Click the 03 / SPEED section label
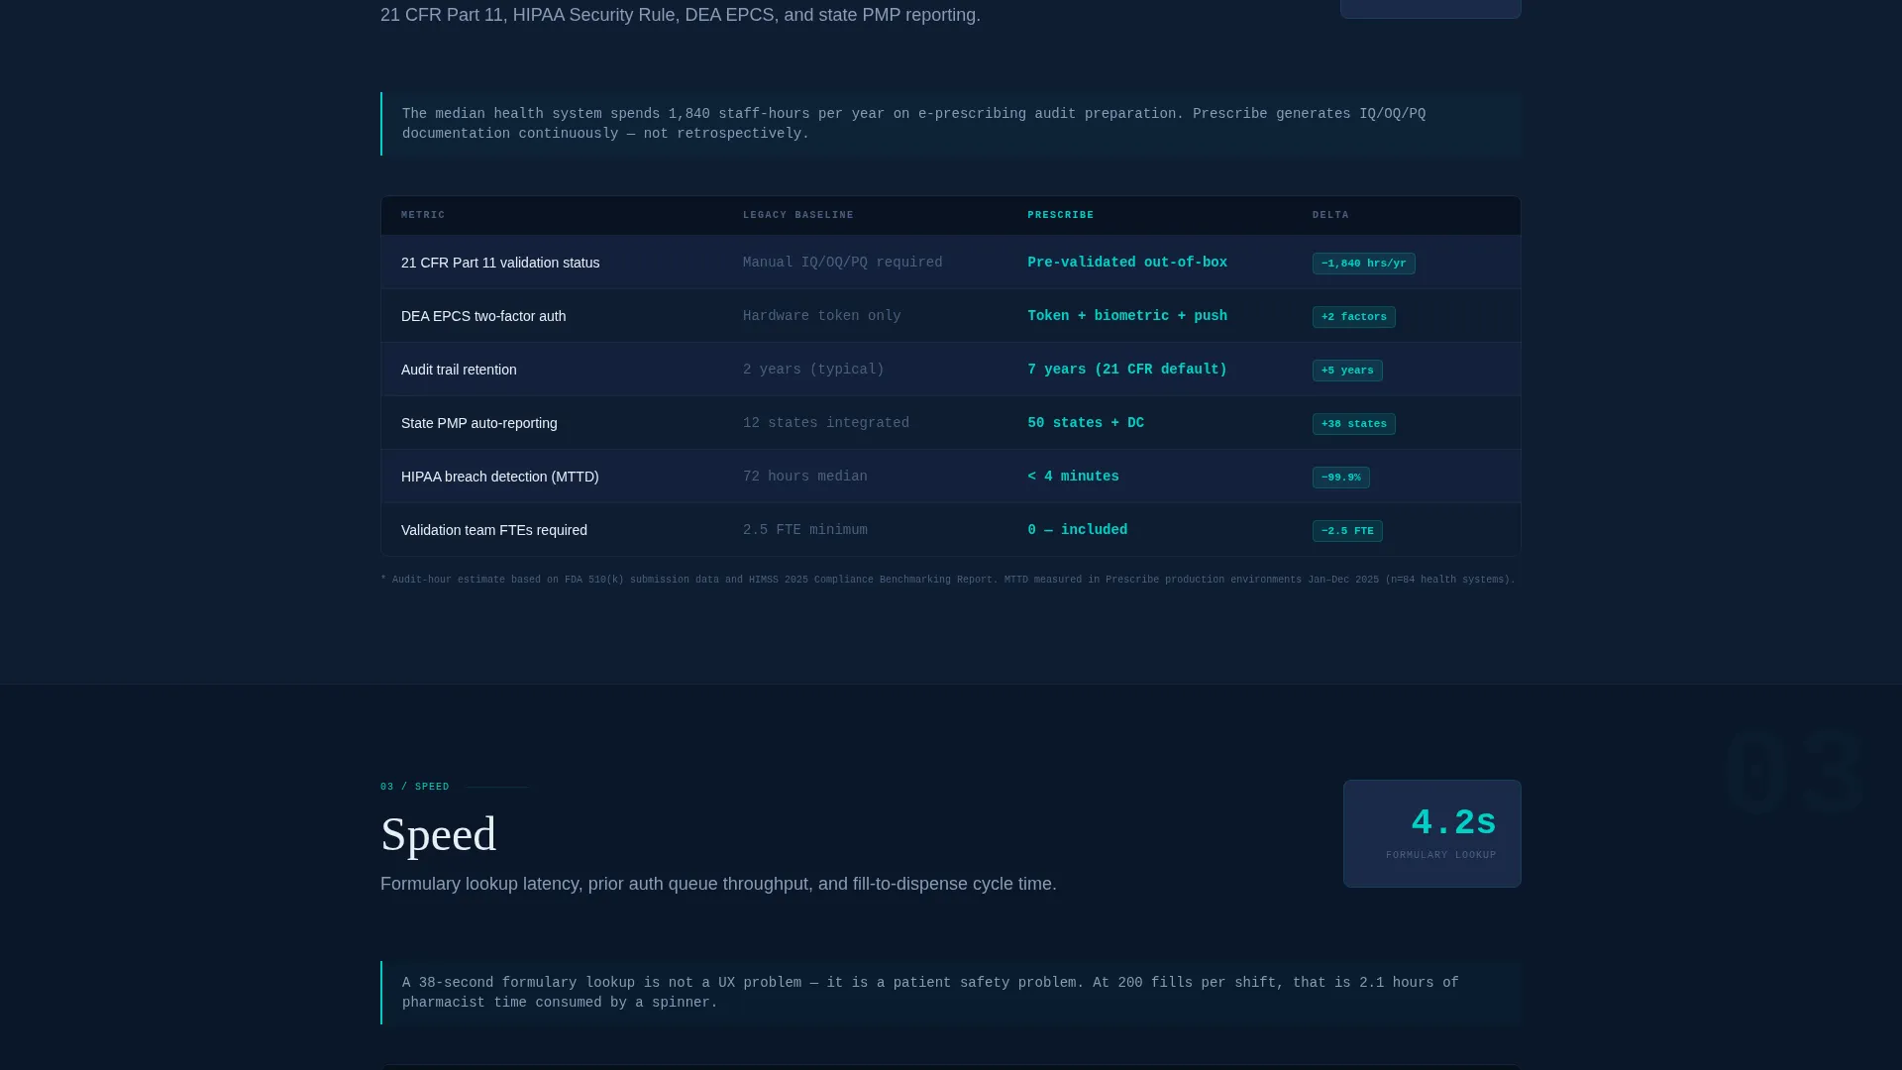Screen dimensions: 1902x1070 click(x=415, y=787)
